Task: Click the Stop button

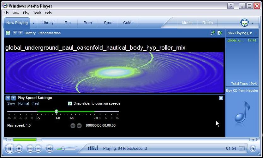Action: (19, 149)
